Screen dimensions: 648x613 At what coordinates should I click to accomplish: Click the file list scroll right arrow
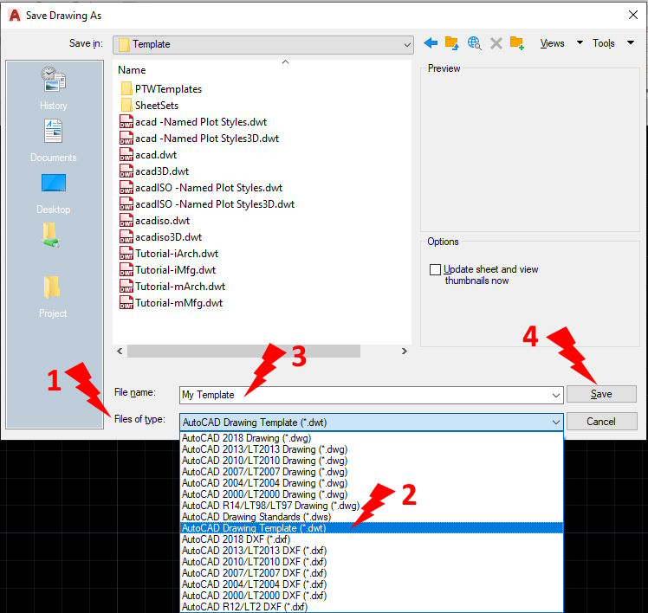tap(405, 352)
